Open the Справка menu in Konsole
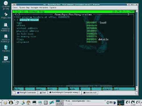Image resolution: width=142 pixels, height=106 pixels. (53, 8)
